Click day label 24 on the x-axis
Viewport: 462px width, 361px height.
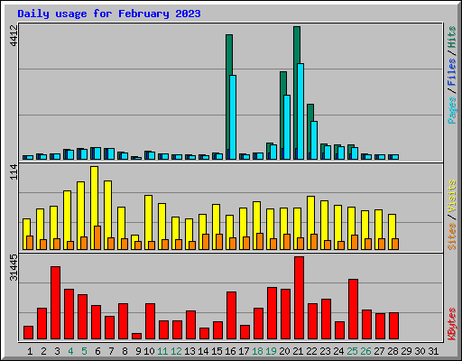coord(338,351)
